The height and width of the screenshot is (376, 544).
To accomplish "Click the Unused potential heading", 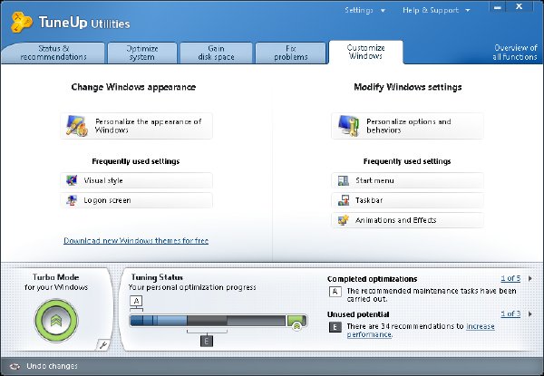I will [358, 314].
